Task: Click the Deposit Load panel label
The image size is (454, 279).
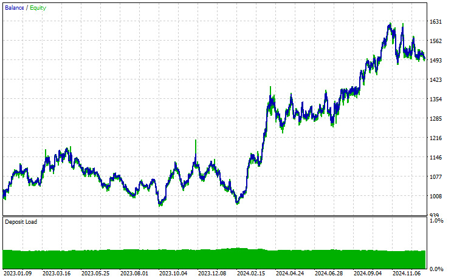Action: coord(21,222)
